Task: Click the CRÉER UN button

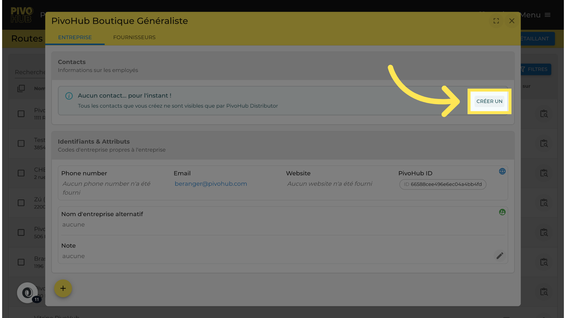Action: (x=489, y=101)
